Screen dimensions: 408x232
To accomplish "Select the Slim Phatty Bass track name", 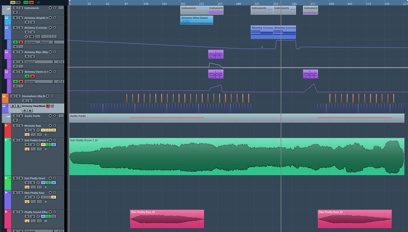I will [35, 193].
